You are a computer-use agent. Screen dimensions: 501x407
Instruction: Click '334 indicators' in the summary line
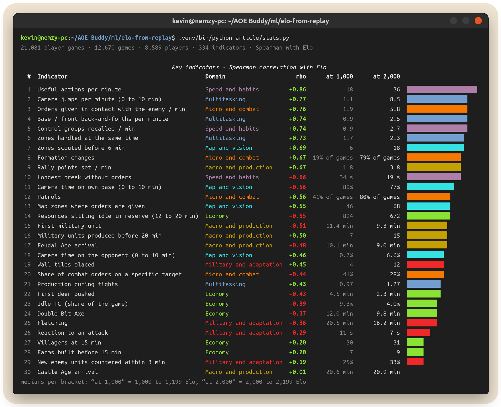222,48
